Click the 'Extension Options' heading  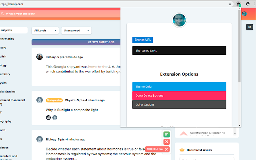[x=179, y=74]
